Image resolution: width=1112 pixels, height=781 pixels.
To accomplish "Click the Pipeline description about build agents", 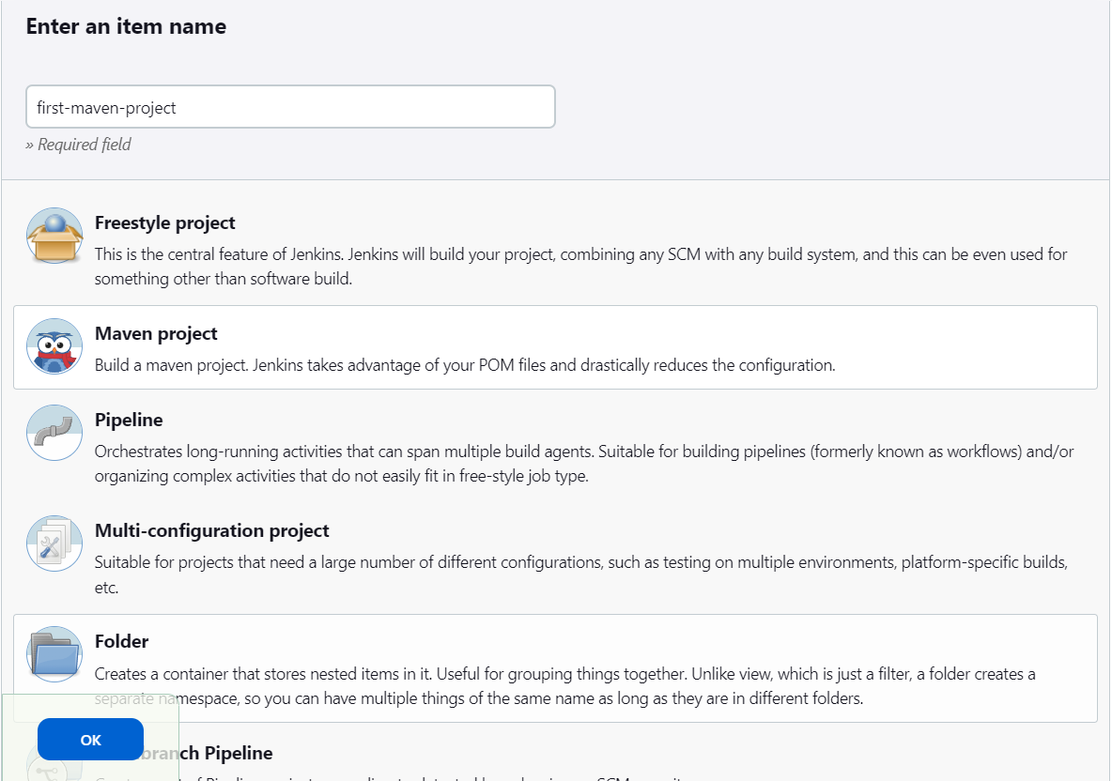I will coord(584,464).
